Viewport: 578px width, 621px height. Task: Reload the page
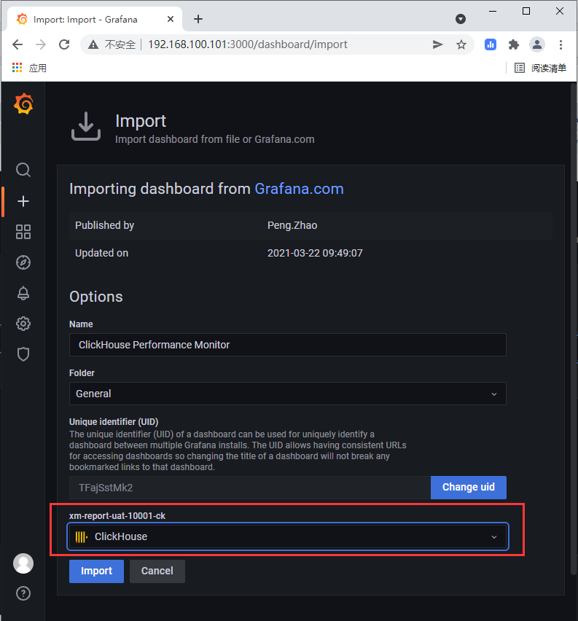click(x=64, y=44)
